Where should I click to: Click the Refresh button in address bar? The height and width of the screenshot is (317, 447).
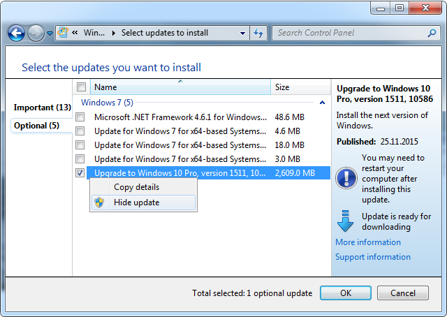point(258,33)
